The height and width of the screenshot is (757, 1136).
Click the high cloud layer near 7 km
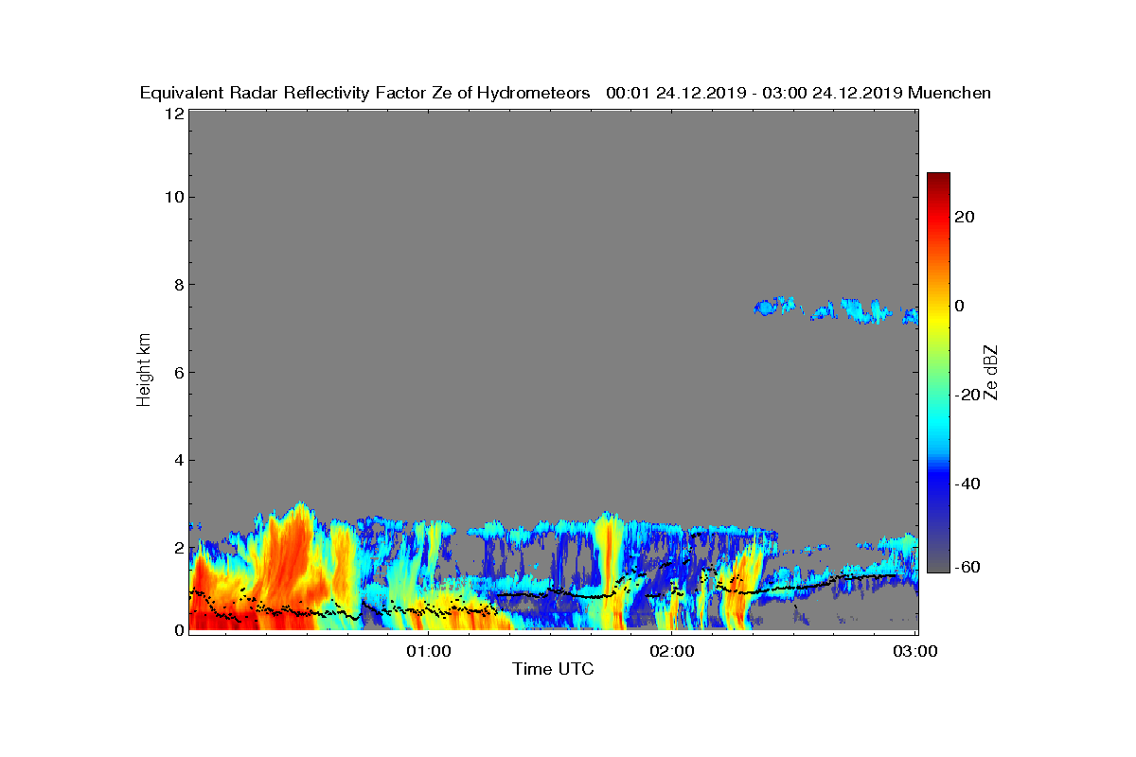point(836,309)
